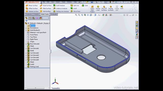Screen dimensions: 163x91
Task: Click the Tooling Split command
Action: coord(117,8)
